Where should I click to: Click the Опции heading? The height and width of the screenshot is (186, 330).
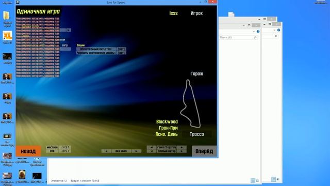pyautogui.click(x=80, y=45)
